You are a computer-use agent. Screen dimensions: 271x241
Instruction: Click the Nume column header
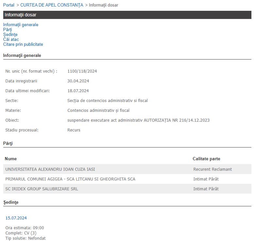coord(11,159)
